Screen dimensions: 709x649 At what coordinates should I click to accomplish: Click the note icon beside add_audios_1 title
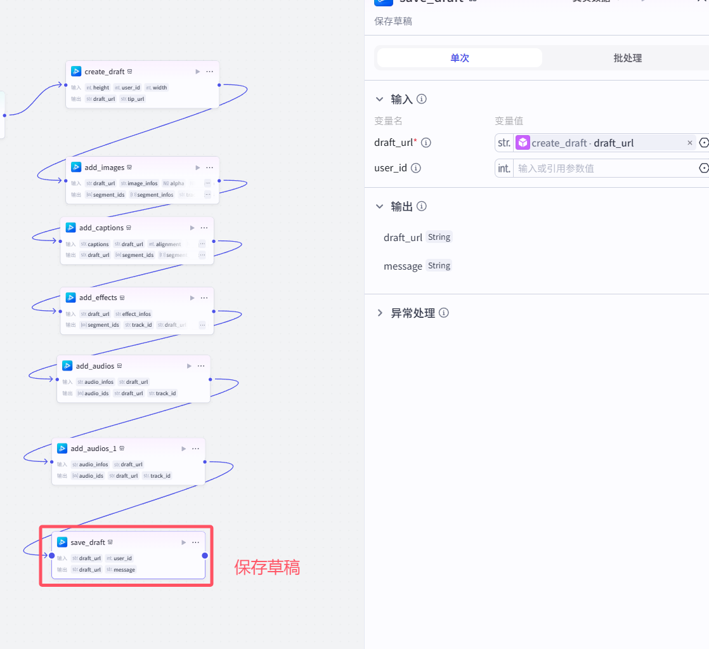122,449
